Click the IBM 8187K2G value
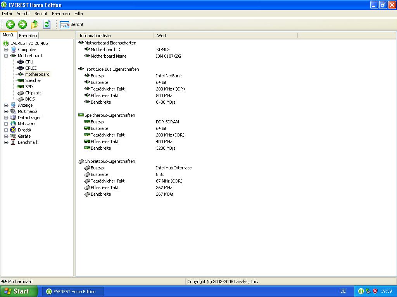Screen dimensions: 397x297 point(168,56)
